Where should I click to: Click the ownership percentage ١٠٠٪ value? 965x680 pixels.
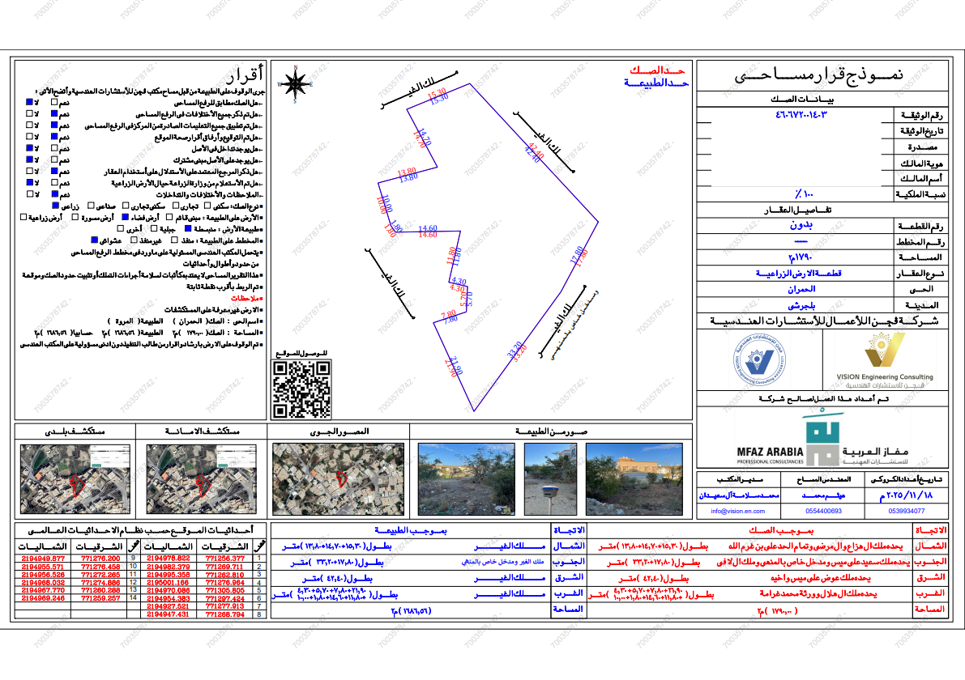(x=804, y=194)
